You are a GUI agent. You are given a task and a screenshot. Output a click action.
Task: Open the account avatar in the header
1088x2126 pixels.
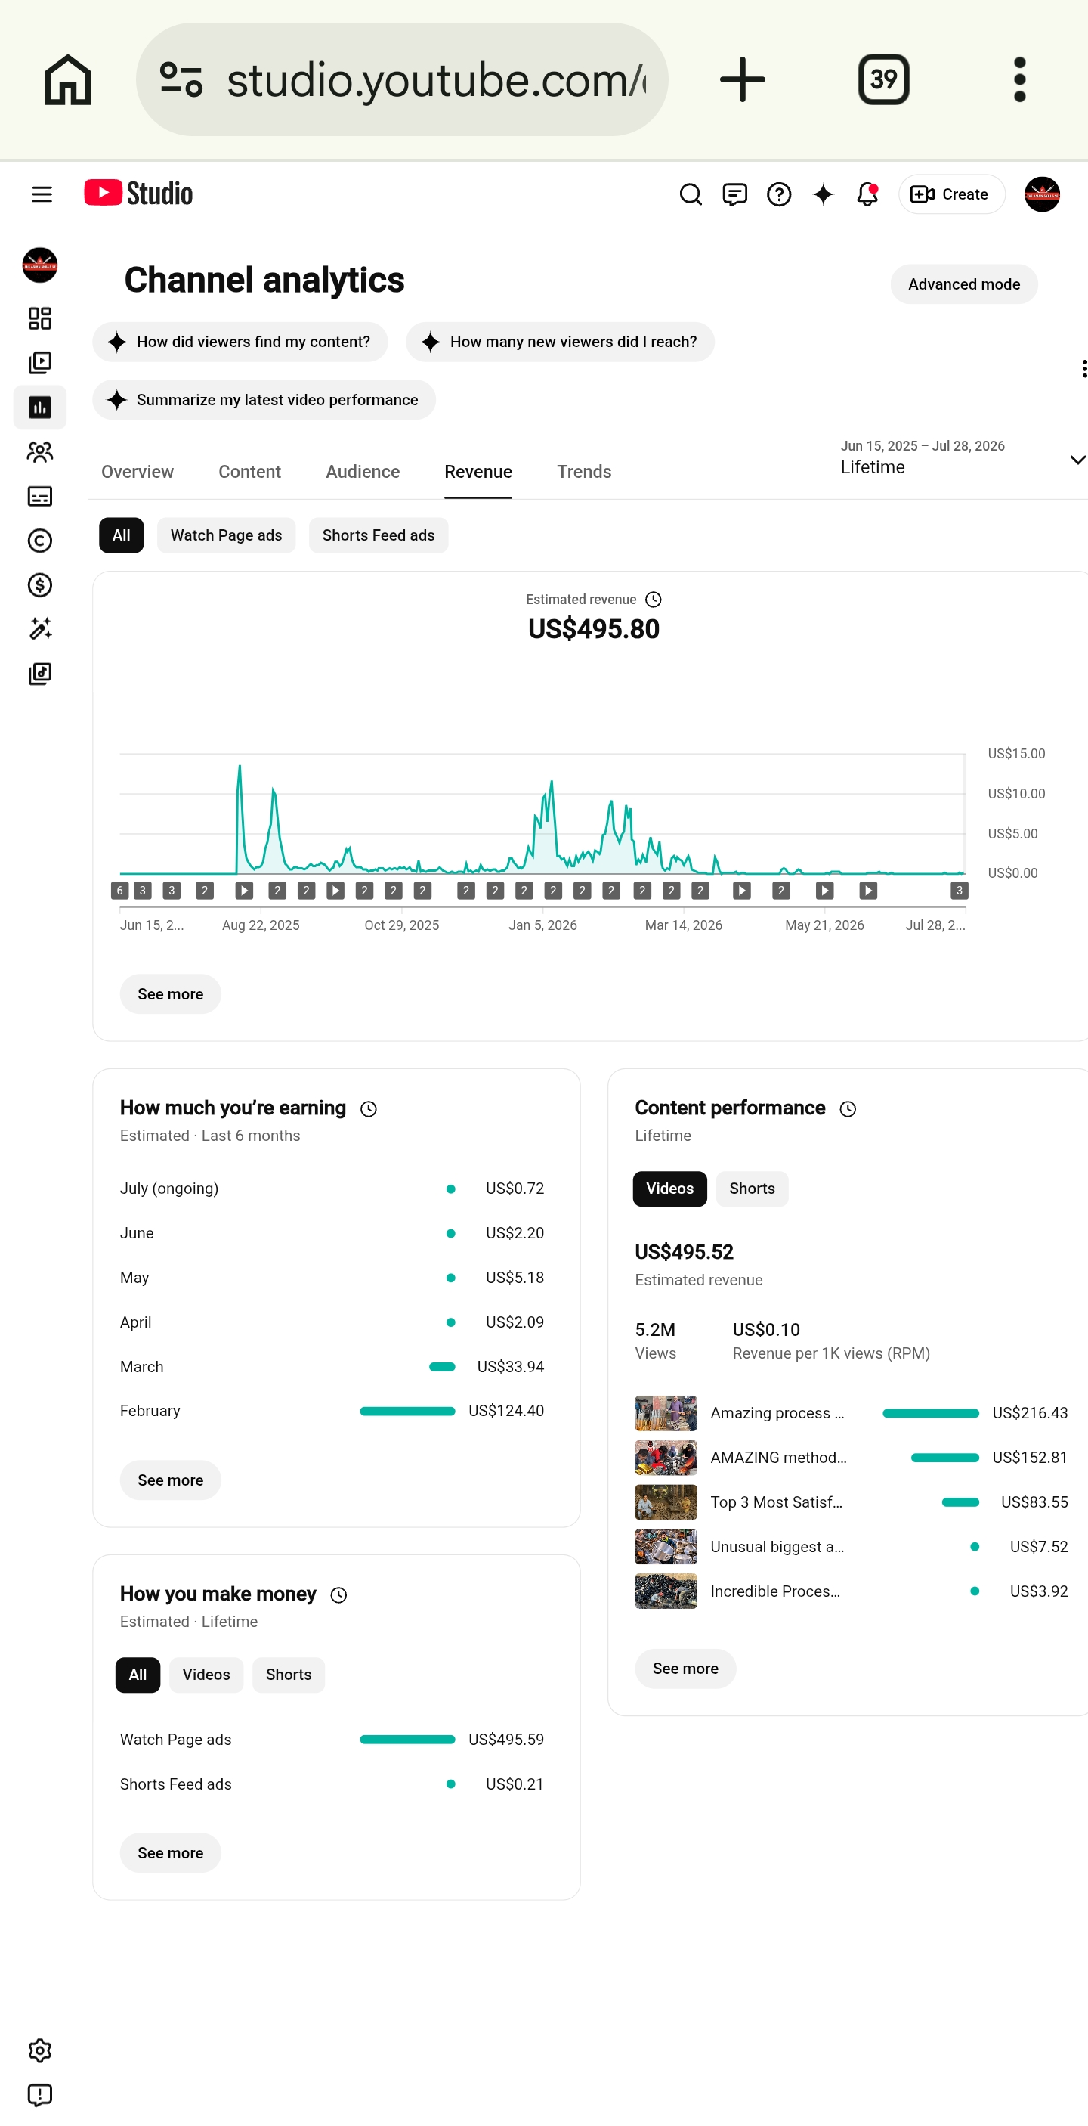point(1042,194)
